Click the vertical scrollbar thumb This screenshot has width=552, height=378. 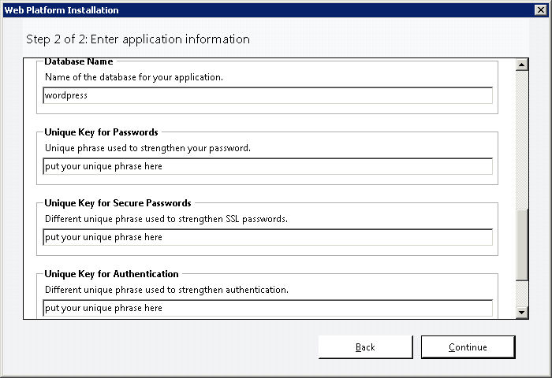(x=521, y=245)
